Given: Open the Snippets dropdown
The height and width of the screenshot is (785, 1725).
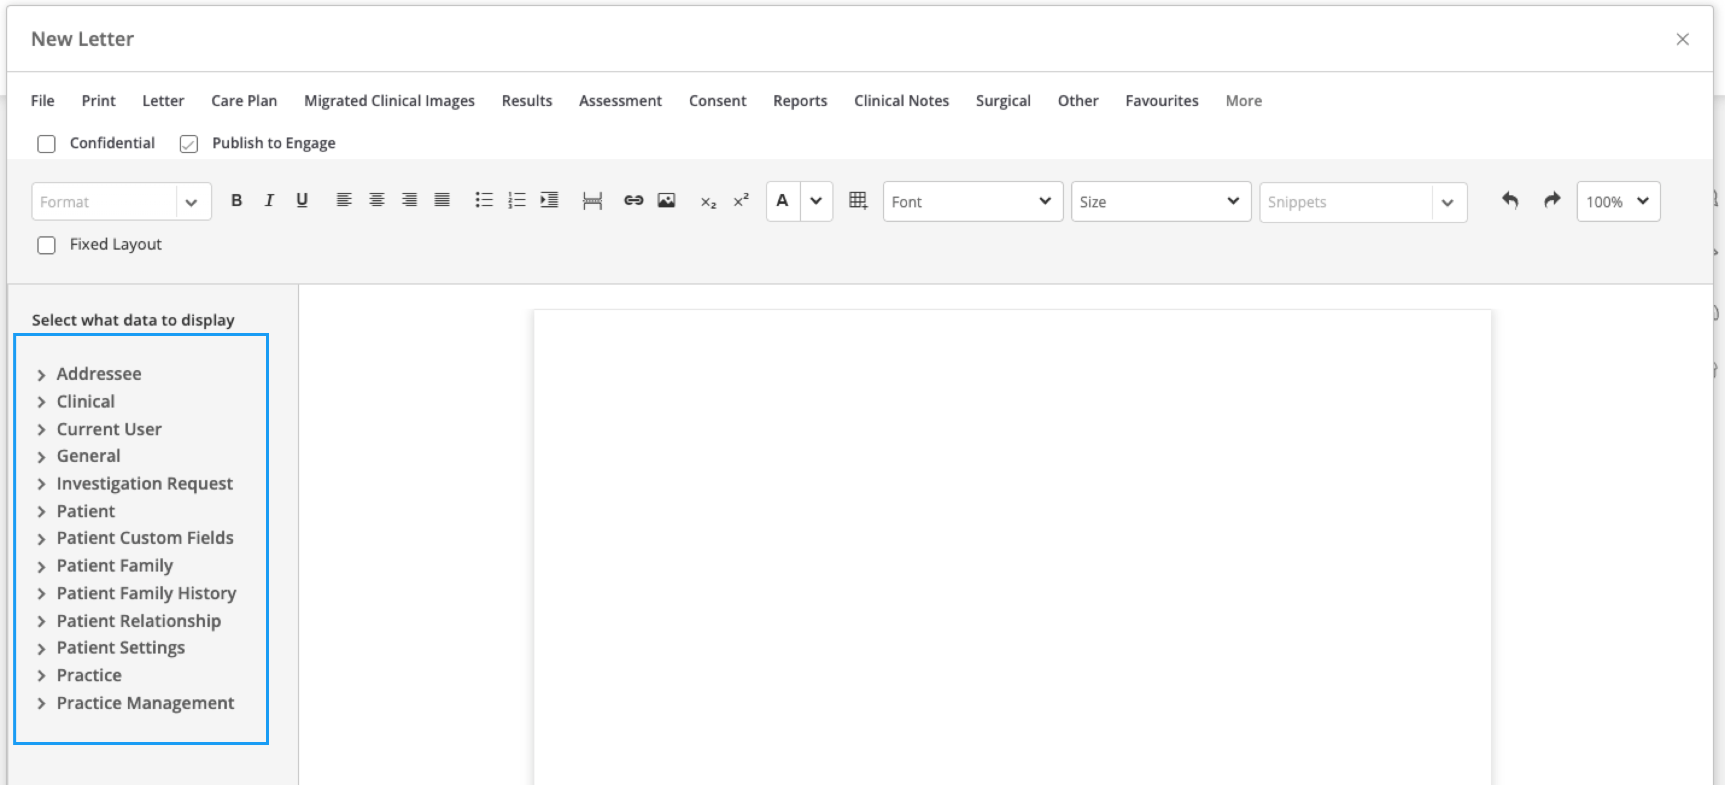Looking at the screenshot, I should (x=1363, y=201).
